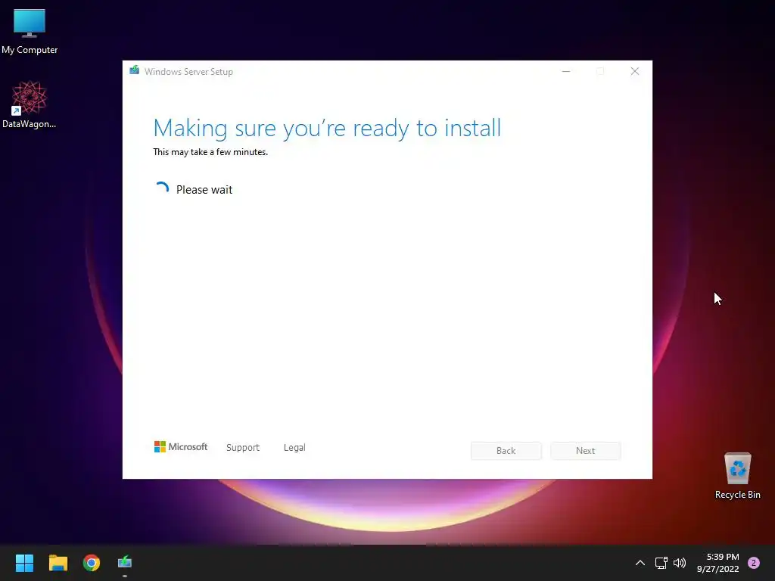775x581 pixels.
Task: Minimize the Windows Server Setup window
Action: pyautogui.click(x=566, y=71)
